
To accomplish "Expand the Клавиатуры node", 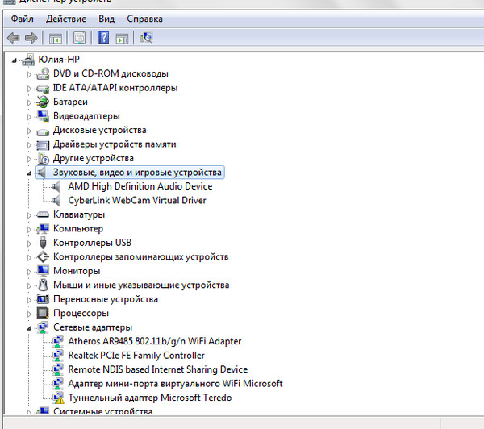I will [29, 215].
